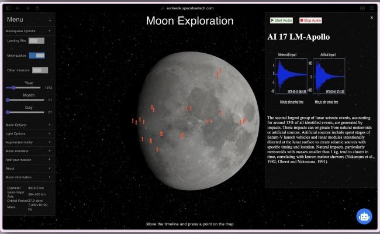Toggle the Other missions switch
Viewport: 380px width, 234px height.
(x=40, y=70)
